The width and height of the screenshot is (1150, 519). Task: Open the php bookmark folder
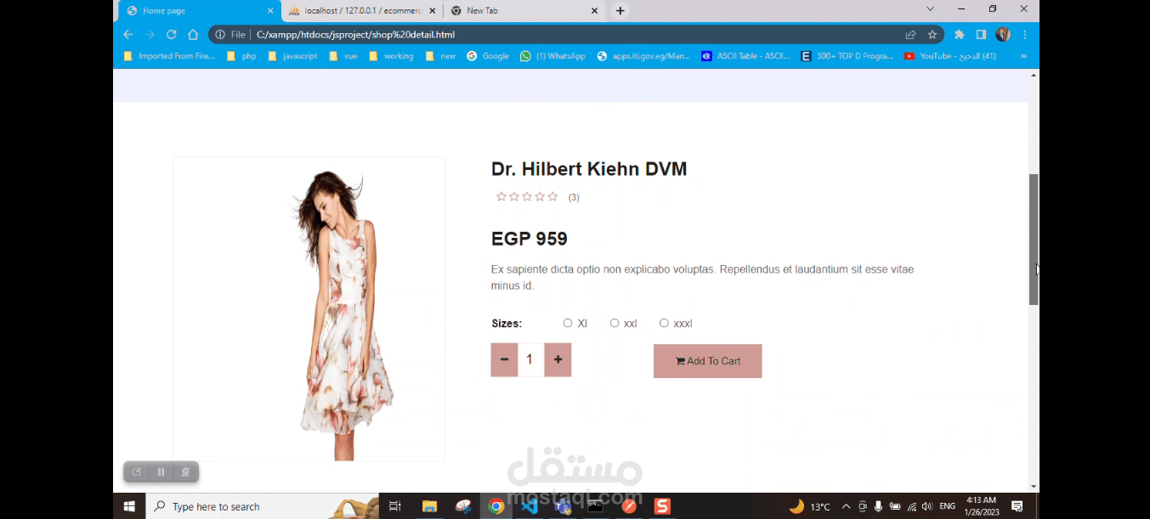(x=241, y=56)
